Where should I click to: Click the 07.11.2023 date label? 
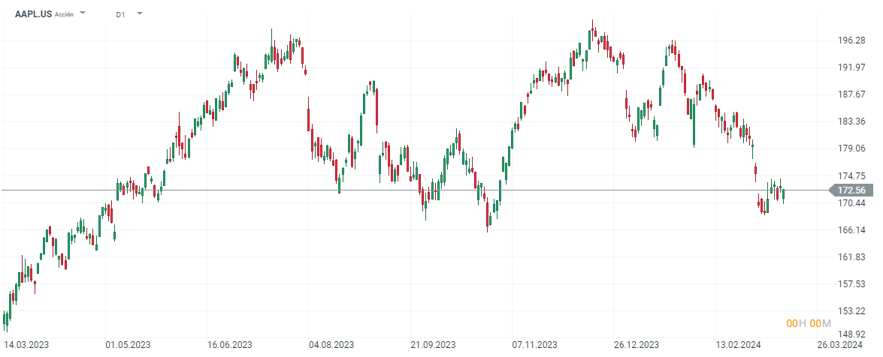pos(534,345)
